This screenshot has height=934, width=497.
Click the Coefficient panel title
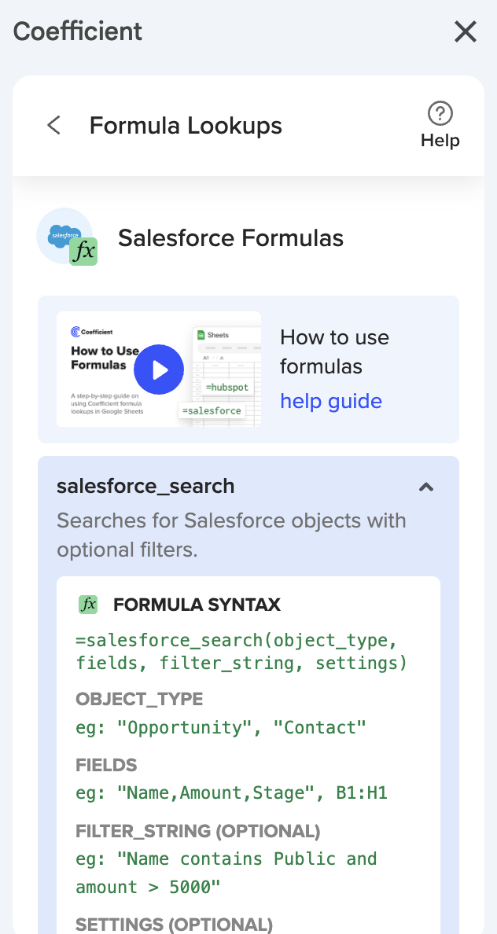78,31
